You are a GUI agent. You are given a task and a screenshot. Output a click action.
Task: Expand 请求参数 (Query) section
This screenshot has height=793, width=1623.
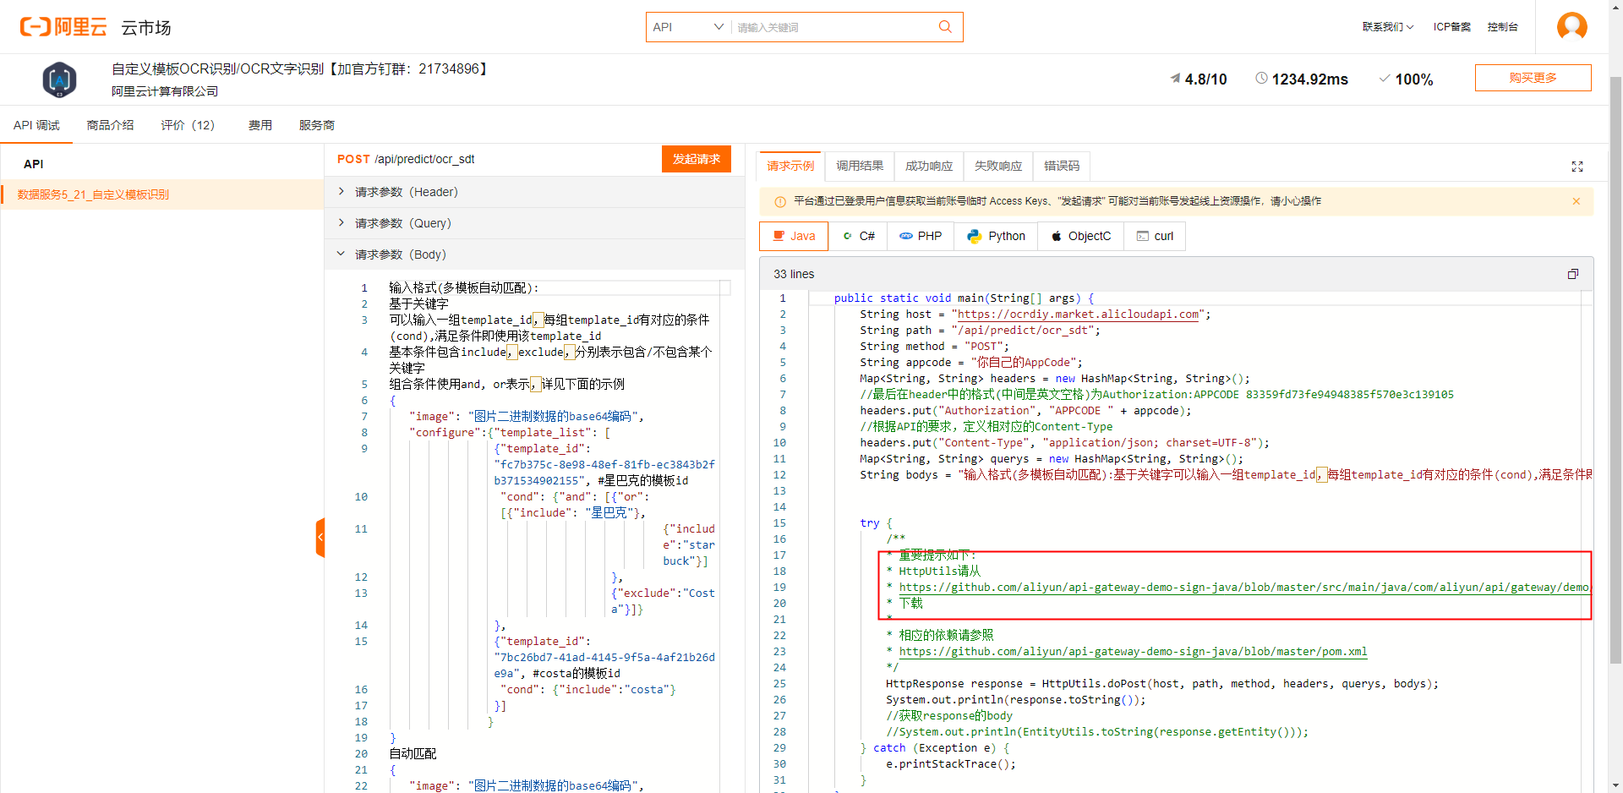534,223
